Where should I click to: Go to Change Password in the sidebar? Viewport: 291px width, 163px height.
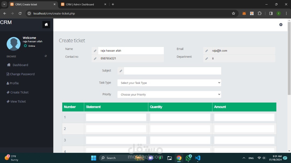pos(20,74)
